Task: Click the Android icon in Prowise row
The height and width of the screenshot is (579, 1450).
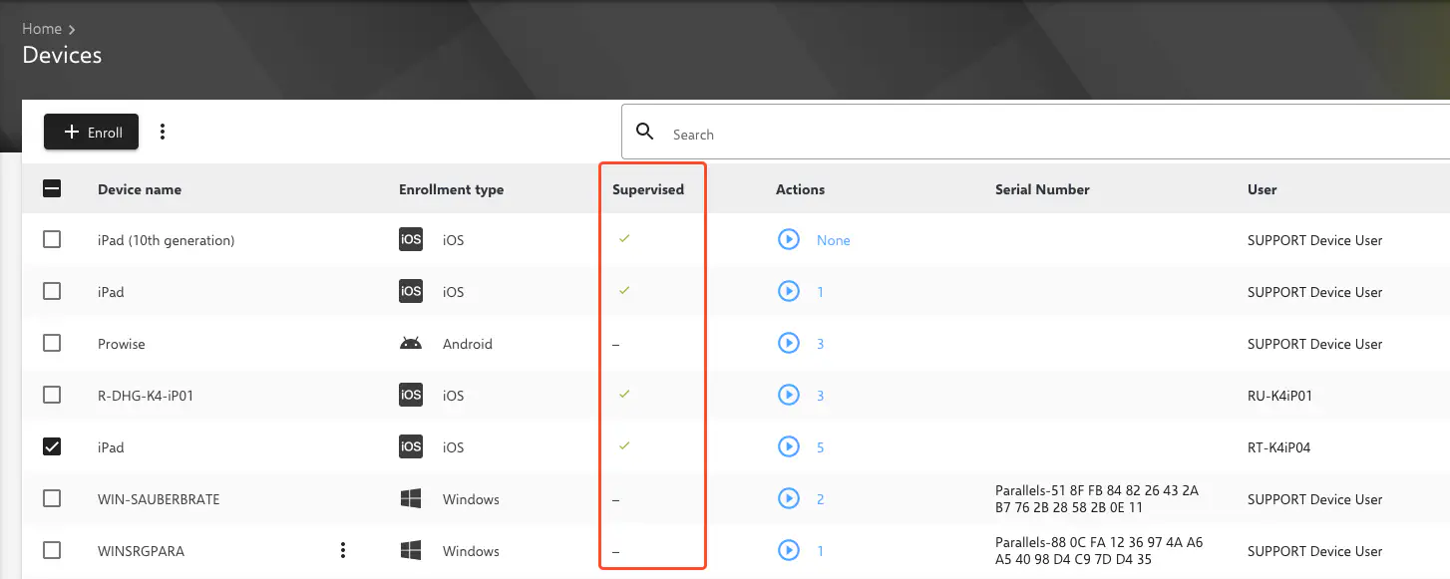Action: click(410, 344)
